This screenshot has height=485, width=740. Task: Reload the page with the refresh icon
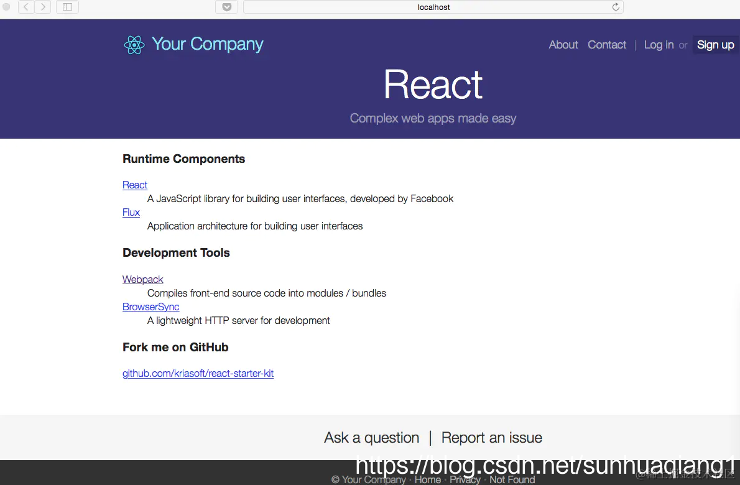[616, 7]
